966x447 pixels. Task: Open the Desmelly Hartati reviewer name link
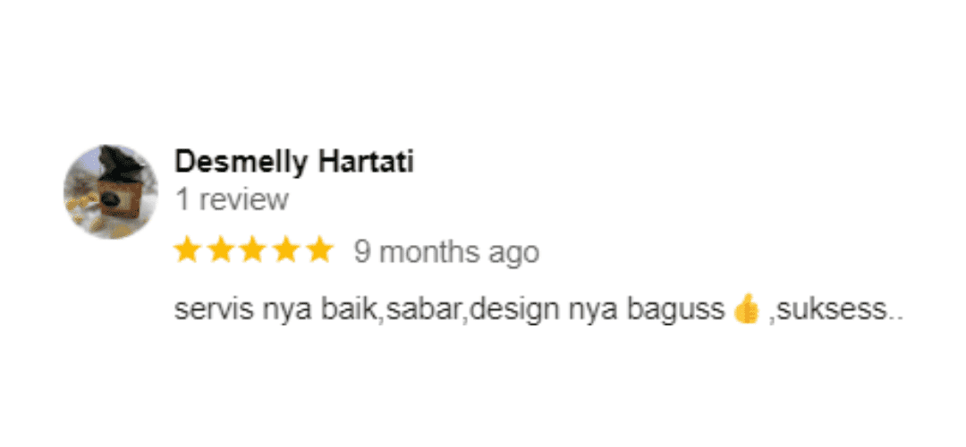pos(294,162)
